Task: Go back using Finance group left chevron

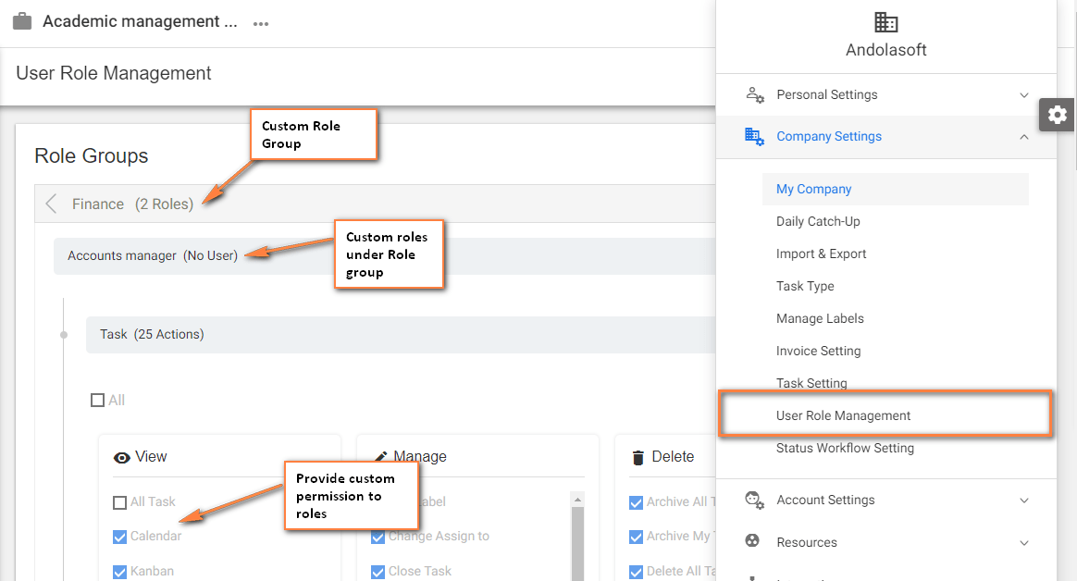Action: [x=51, y=204]
